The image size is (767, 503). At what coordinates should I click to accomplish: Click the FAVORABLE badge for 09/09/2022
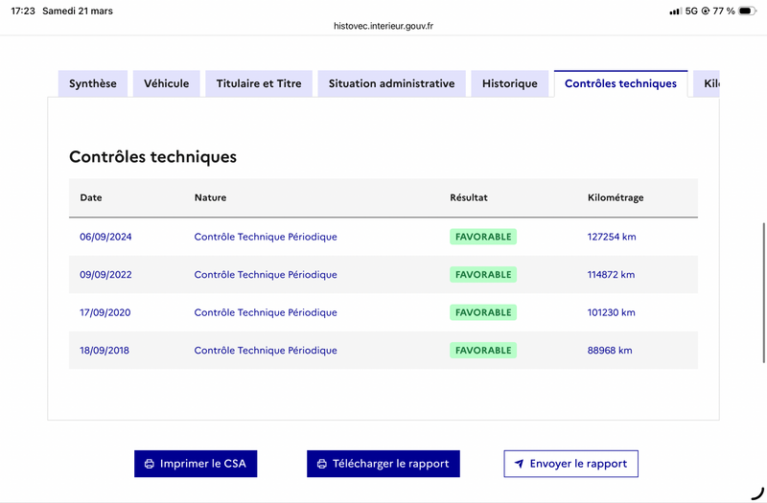click(483, 275)
